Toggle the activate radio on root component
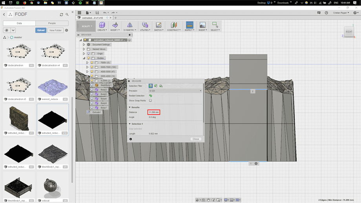 tap(129, 40)
